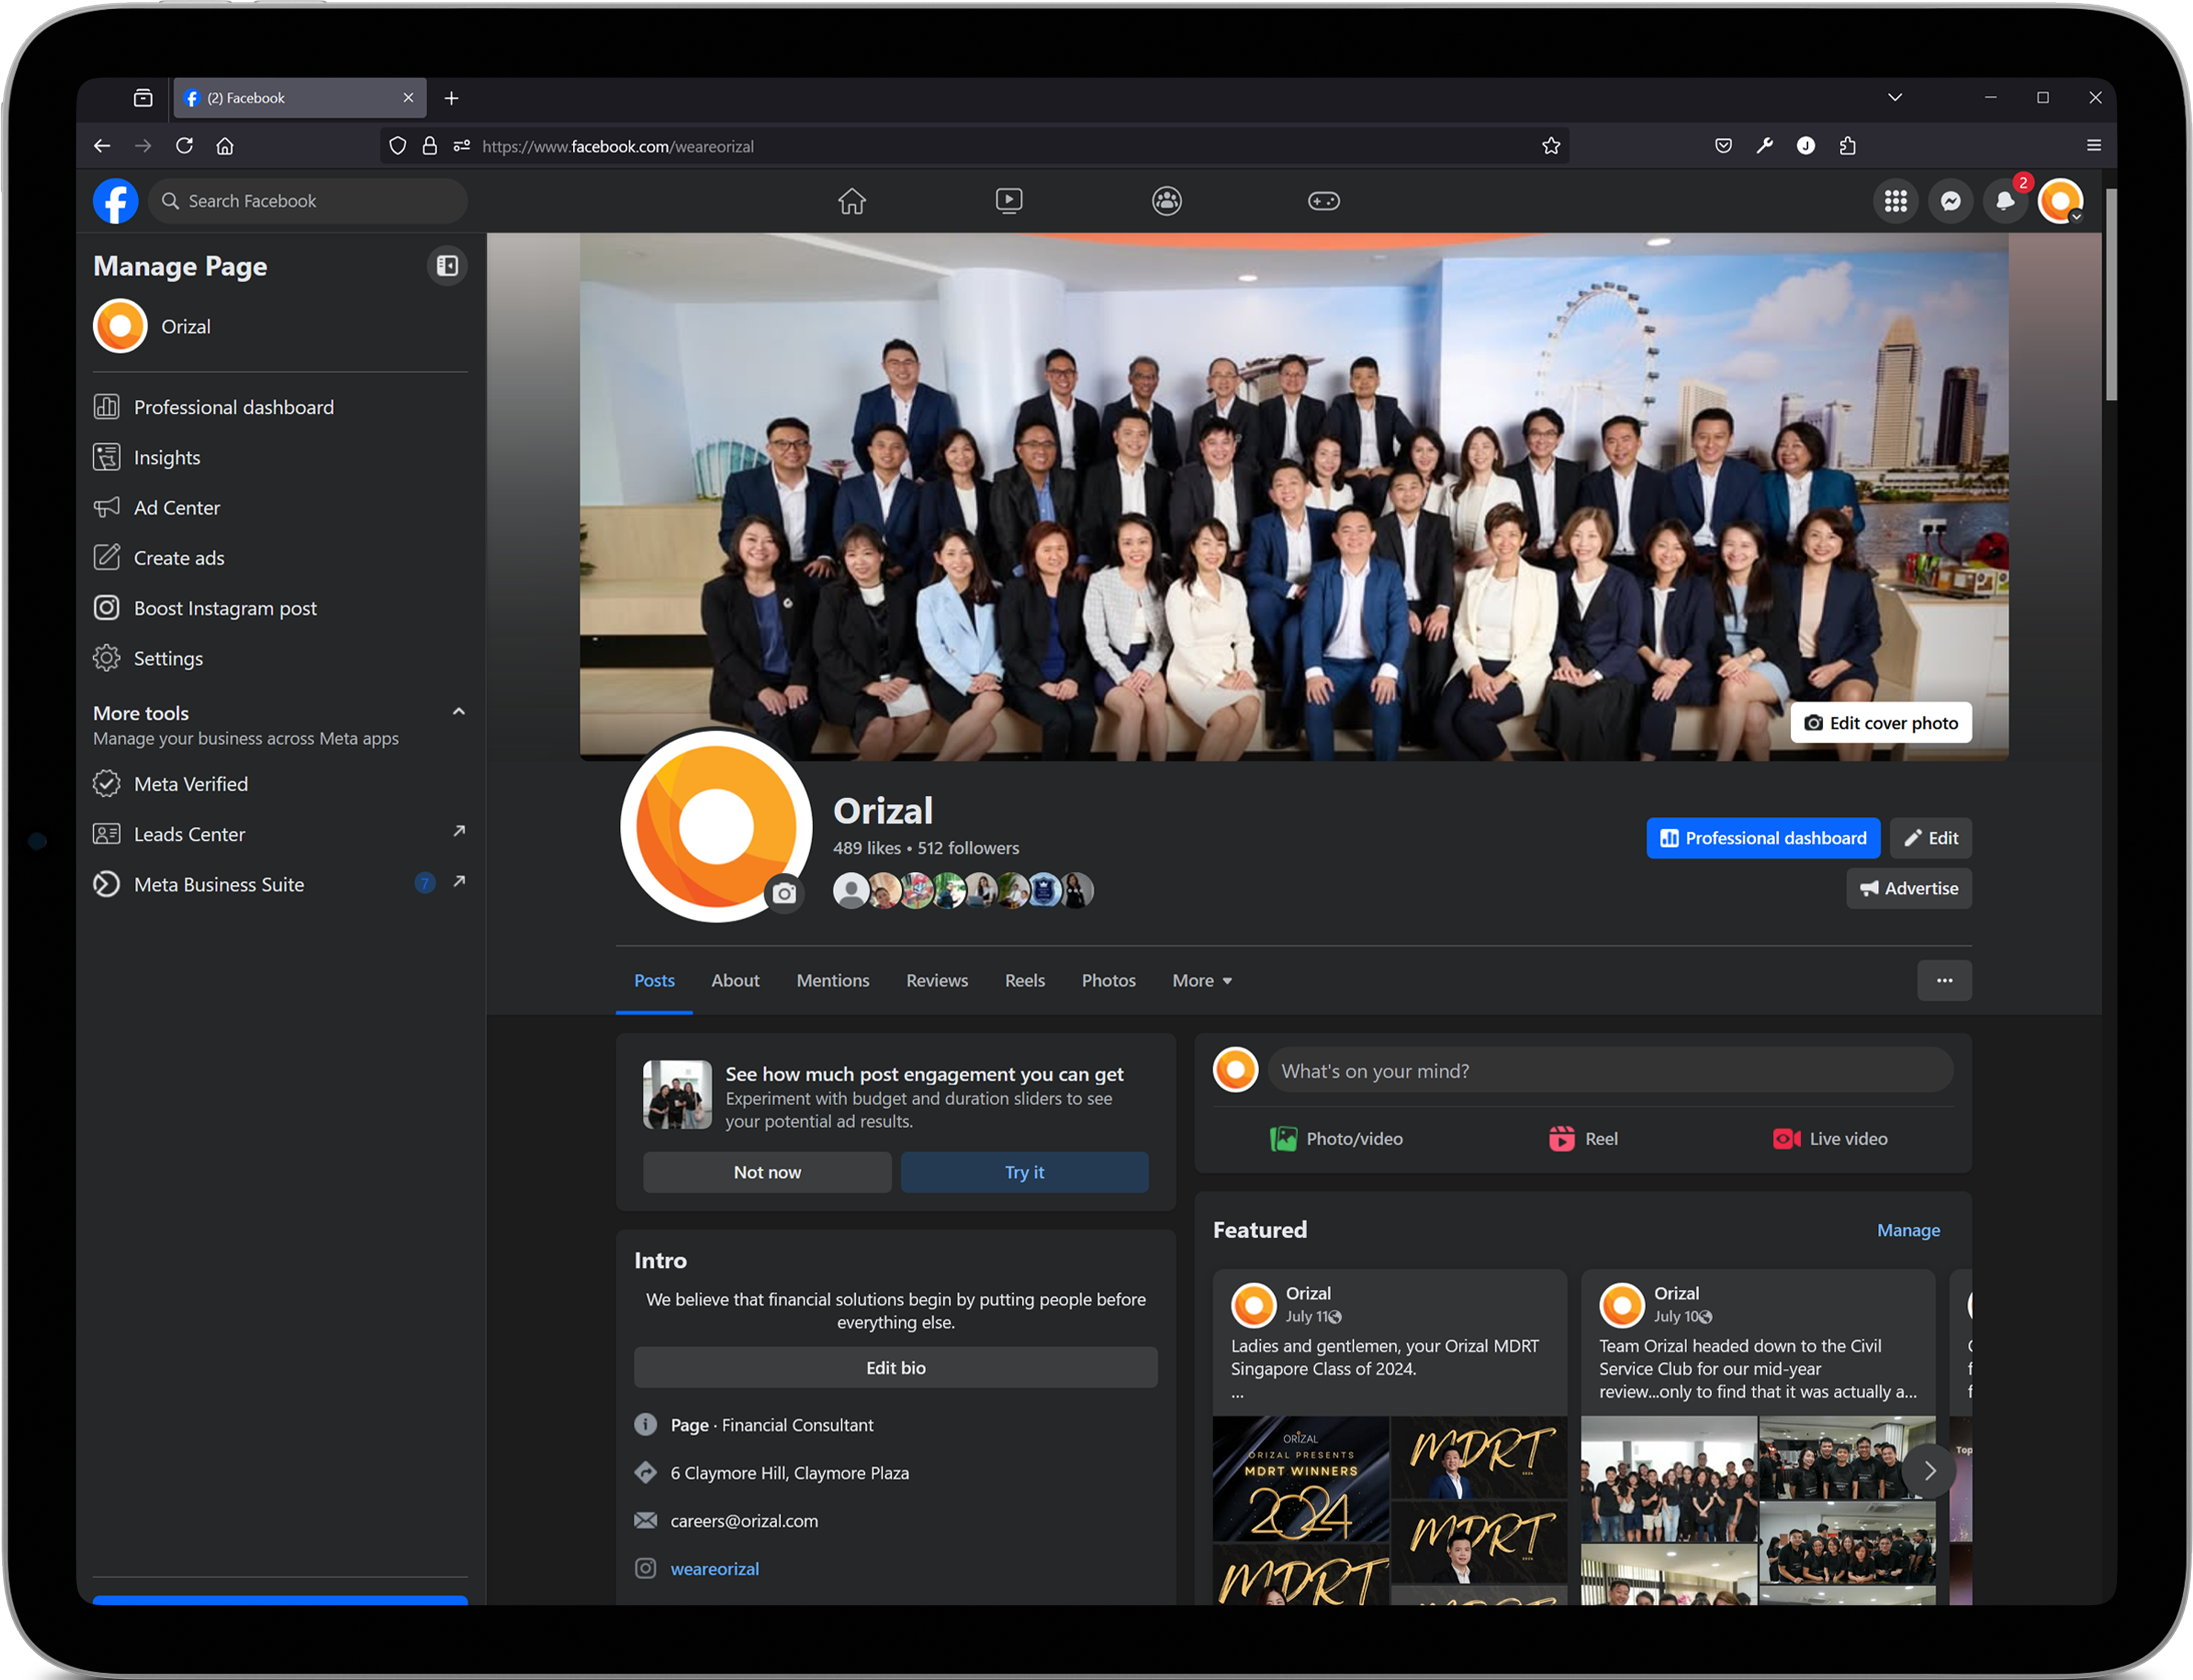Open Ad Center in the sidebar
This screenshot has width=2193, height=1680.
tap(280, 507)
